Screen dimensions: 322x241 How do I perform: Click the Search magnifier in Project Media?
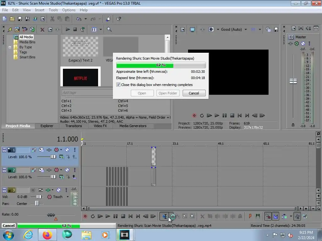tap(109, 29)
